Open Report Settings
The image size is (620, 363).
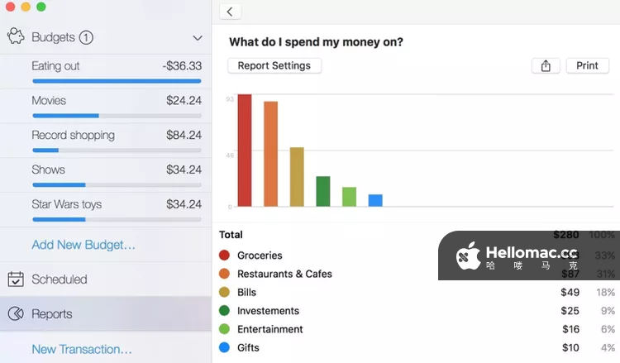point(274,66)
